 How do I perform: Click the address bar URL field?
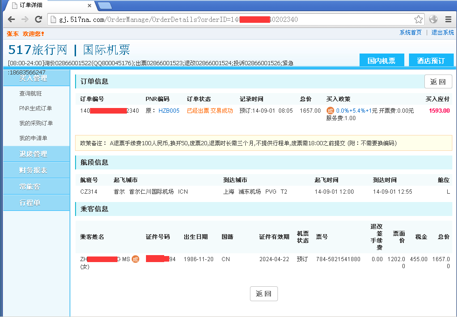pyautogui.click(x=235, y=20)
